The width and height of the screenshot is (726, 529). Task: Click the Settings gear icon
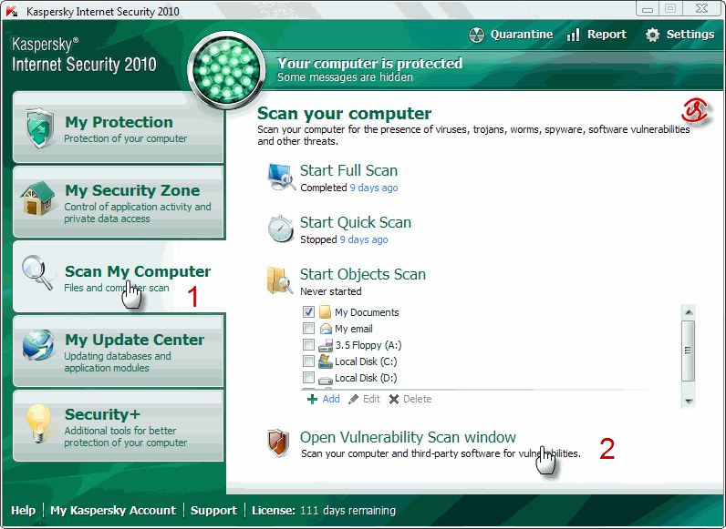click(x=652, y=35)
